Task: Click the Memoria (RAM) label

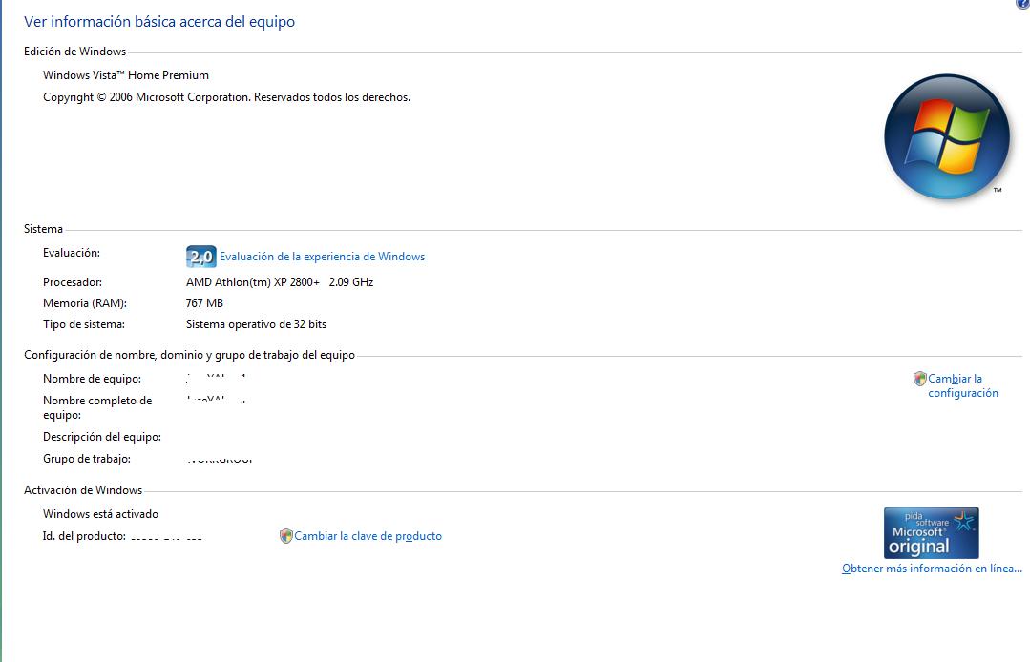Action: click(85, 303)
